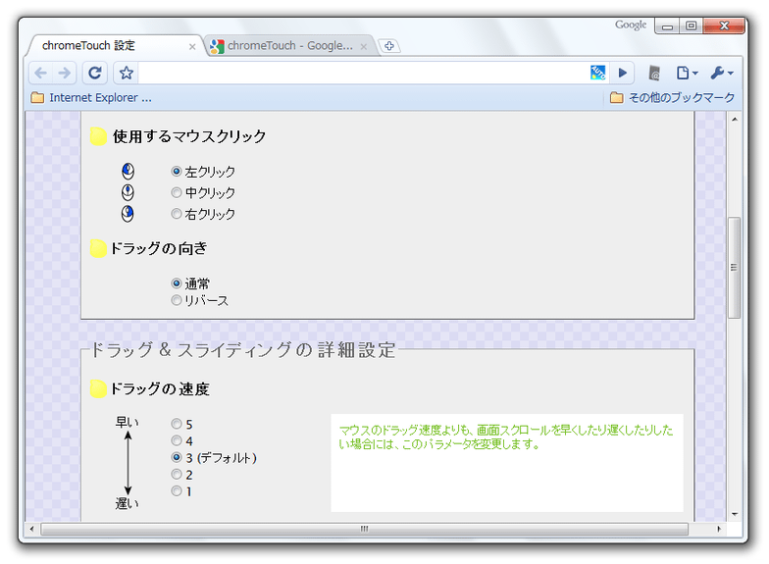The image size is (769, 564).
Task: Click the browser forward arrow button
Action: 65,73
